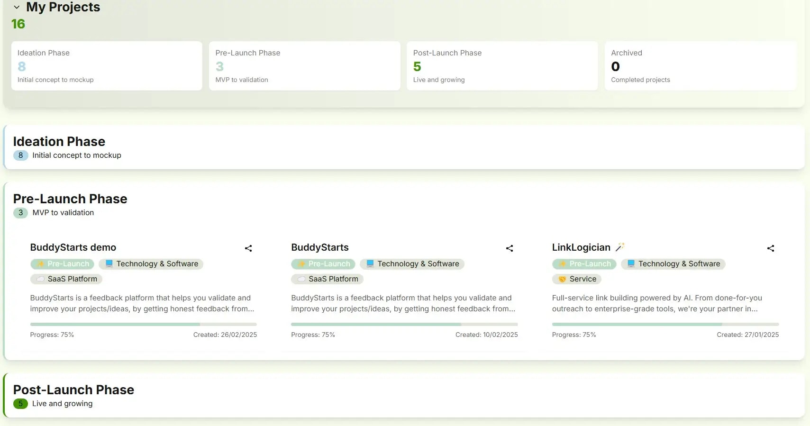This screenshot has height=426, width=810.
Task: Click the total projects count 16
Action: click(18, 24)
